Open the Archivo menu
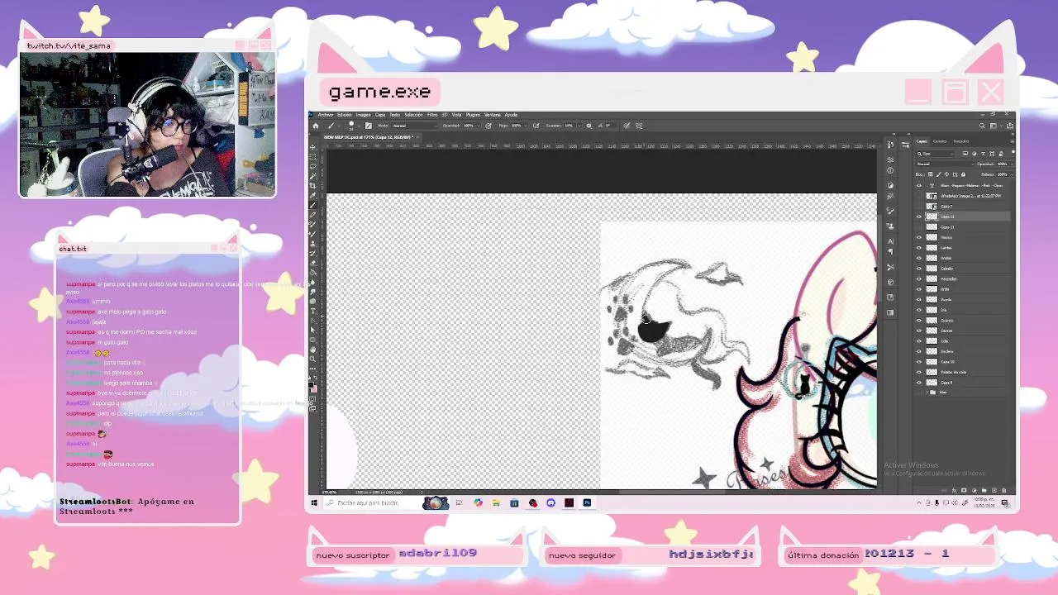This screenshot has width=1058, height=595. [326, 115]
